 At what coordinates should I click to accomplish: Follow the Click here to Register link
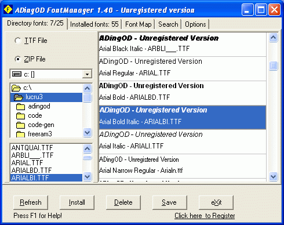(205, 216)
